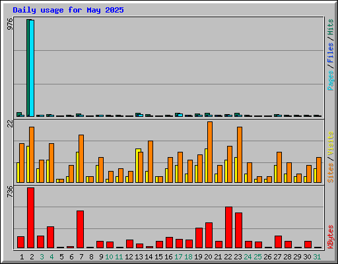Click the tallest orange Sites bar on day 20

(x=210, y=152)
